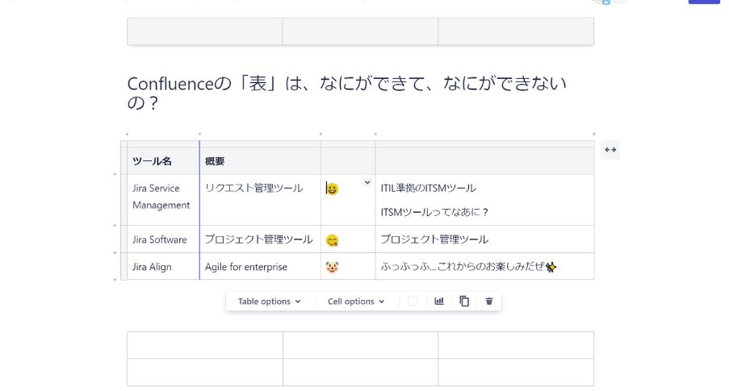
Task: Click the リクエスト管理ツール cell
Action: 260,200
